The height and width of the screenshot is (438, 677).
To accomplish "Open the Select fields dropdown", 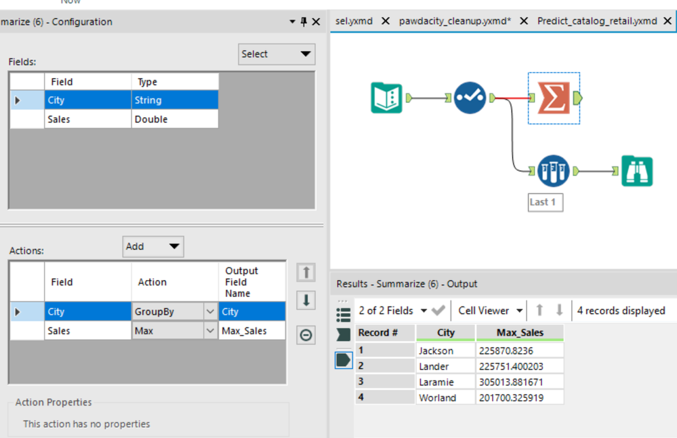I will click(x=276, y=54).
